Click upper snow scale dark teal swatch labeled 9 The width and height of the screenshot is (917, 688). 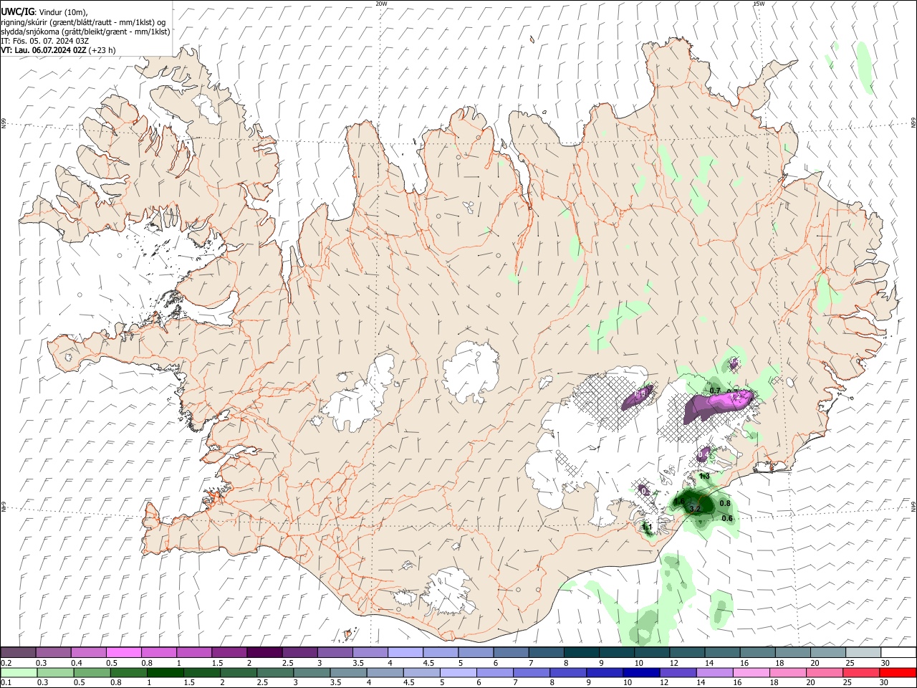(616, 652)
